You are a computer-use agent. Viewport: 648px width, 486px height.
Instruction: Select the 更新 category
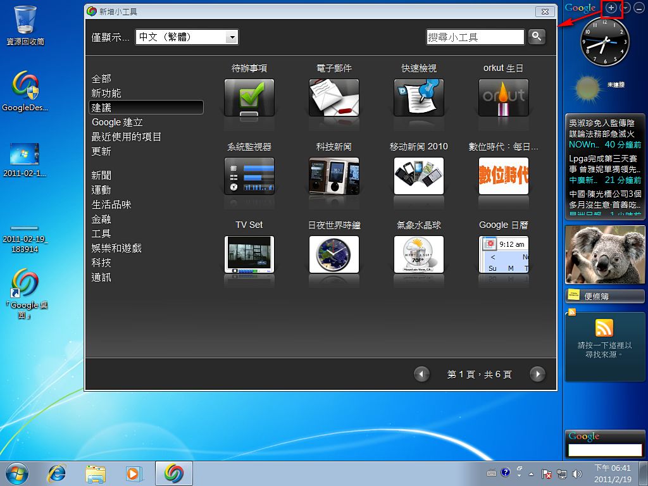[x=101, y=151]
